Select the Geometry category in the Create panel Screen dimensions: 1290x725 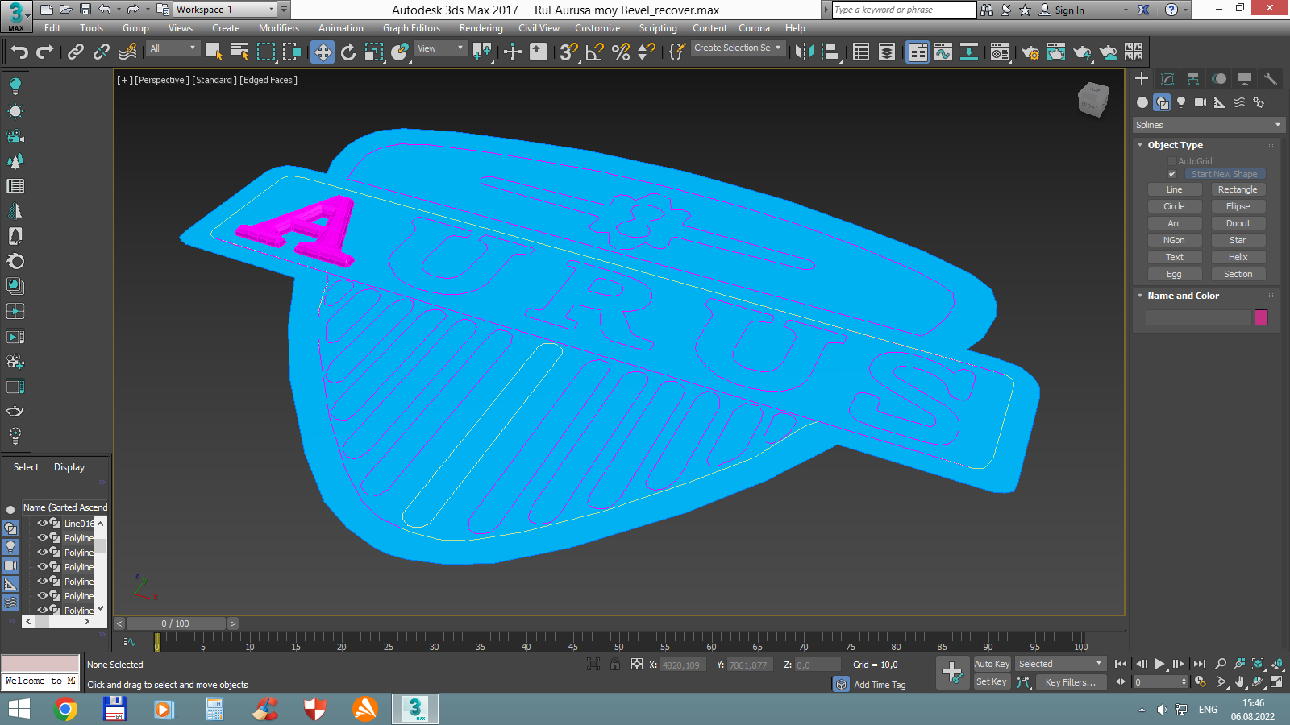[x=1142, y=102]
